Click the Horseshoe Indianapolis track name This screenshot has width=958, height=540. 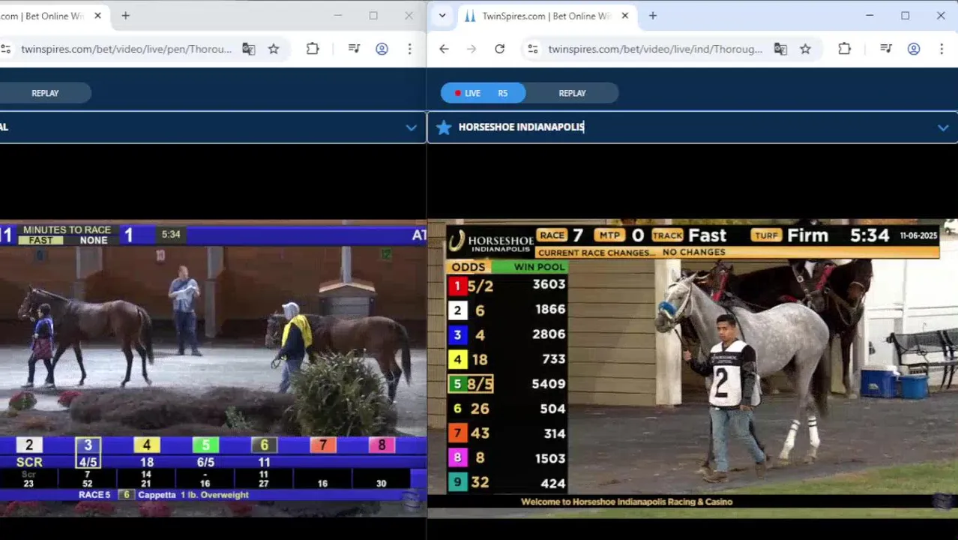pyautogui.click(x=521, y=127)
